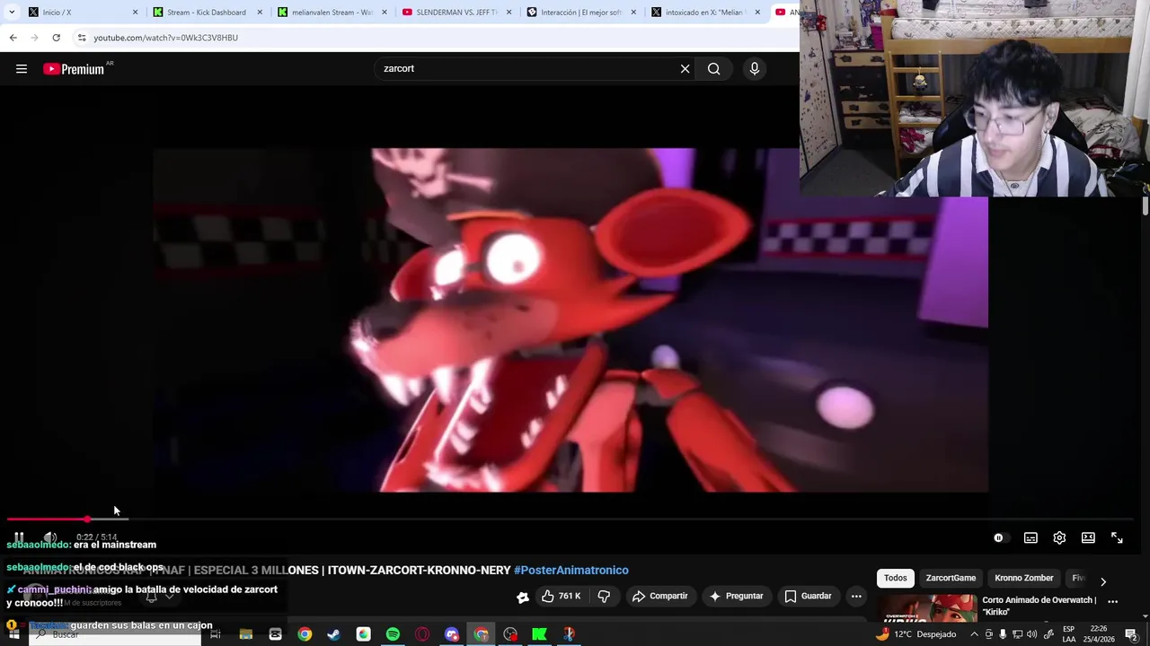Open 'Corto Animado de Overwatch | Kiriko' title
The image size is (1150, 646).
click(x=1039, y=606)
